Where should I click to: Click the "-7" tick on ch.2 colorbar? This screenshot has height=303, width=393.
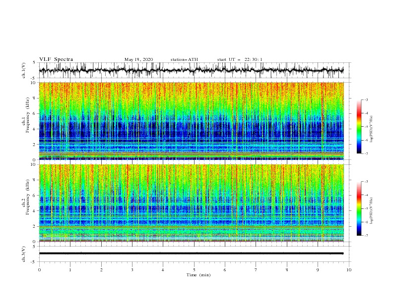366,235
